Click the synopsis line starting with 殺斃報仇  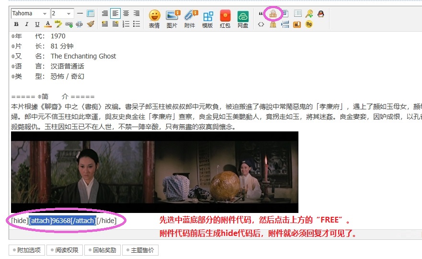(123, 127)
